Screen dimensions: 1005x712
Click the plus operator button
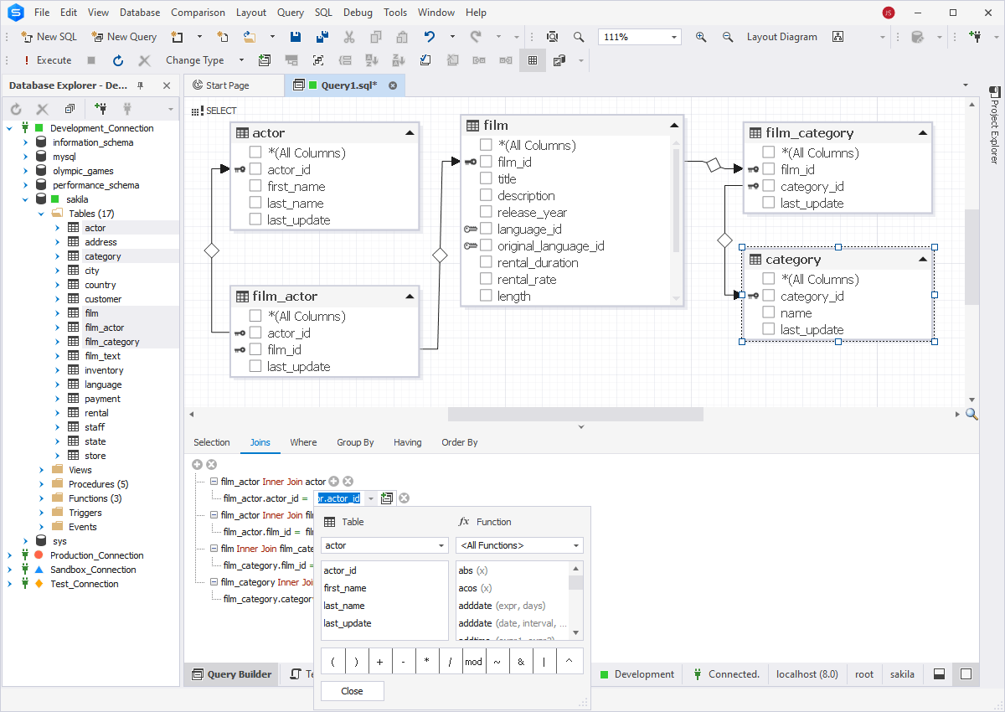click(379, 661)
